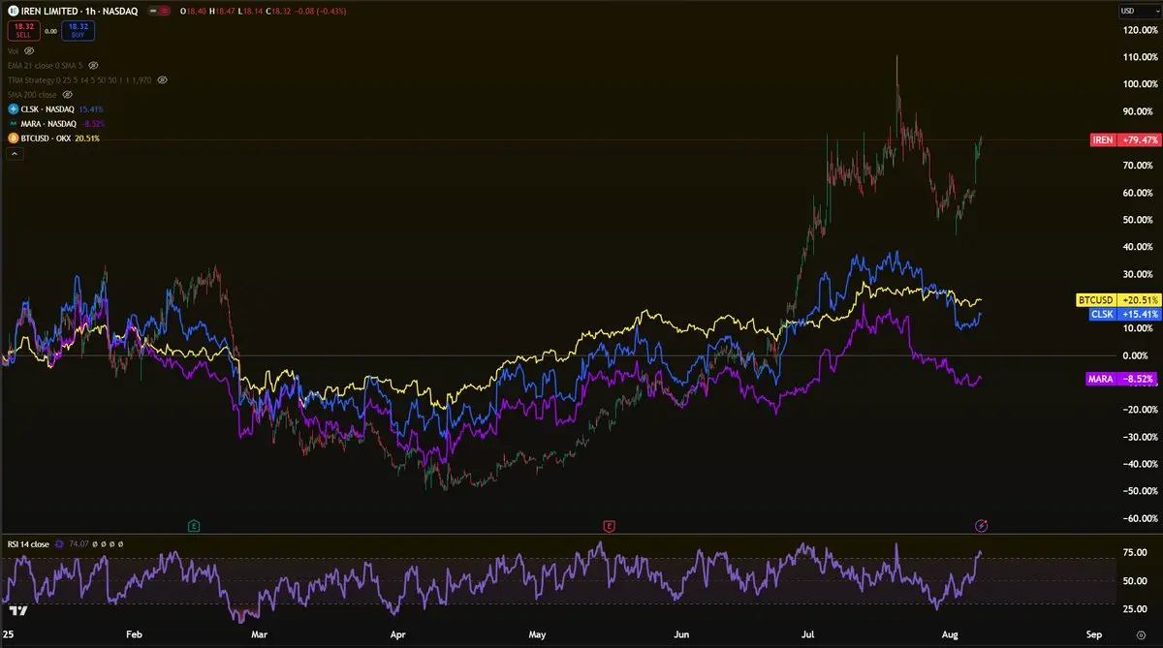
Task: Toggle visibility of SMA 200 close indicator
Action: pyautogui.click(x=67, y=95)
